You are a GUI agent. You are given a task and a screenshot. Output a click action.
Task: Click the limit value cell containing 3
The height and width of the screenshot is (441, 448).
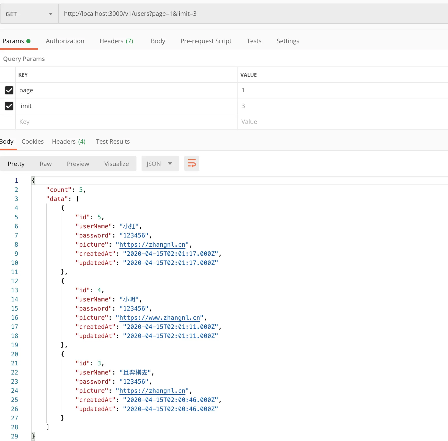(343, 106)
